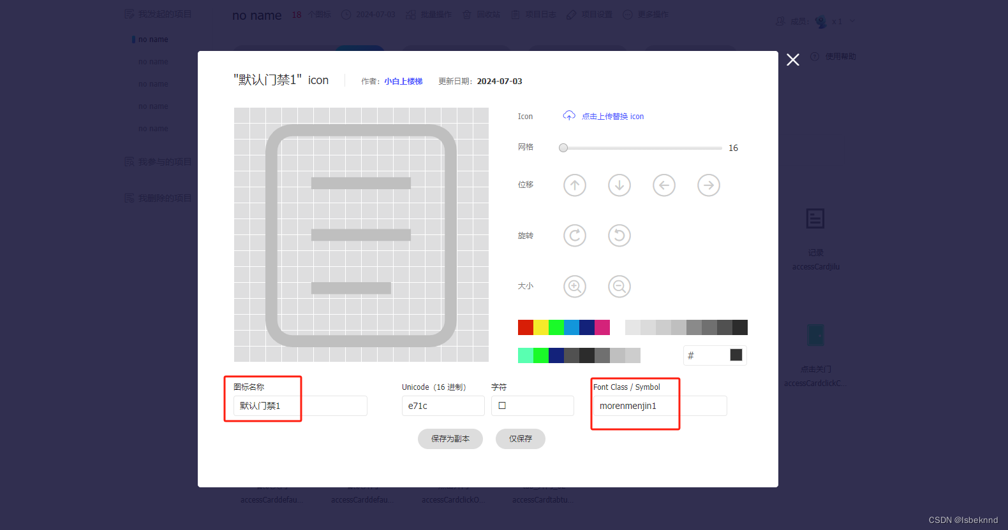Select the highlighted no name project in sidebar

153,39
